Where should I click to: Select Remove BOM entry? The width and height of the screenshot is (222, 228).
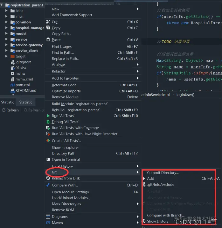(93, 210)
